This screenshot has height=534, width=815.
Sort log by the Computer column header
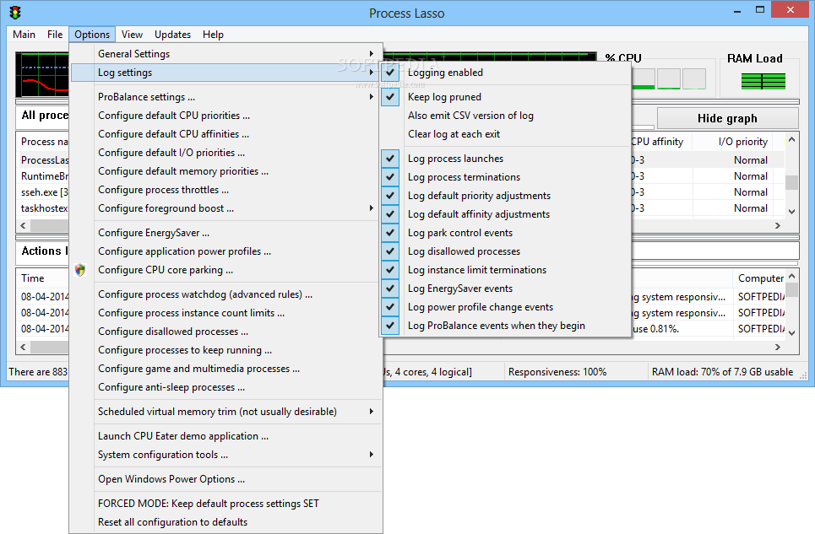[x=760, y=278]
